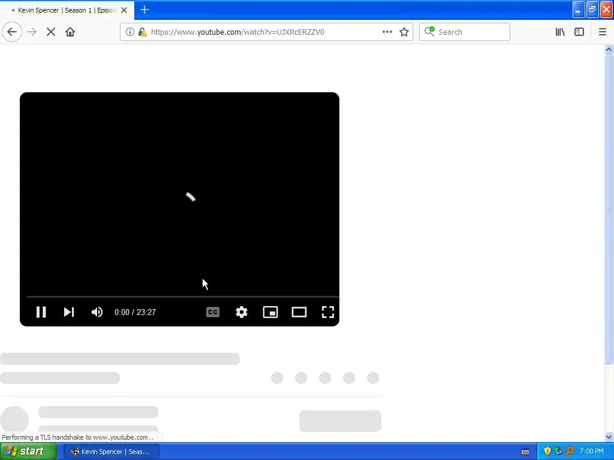
Task: Click the orange magnifier tray icon
Action: click(x=570, y=452)
